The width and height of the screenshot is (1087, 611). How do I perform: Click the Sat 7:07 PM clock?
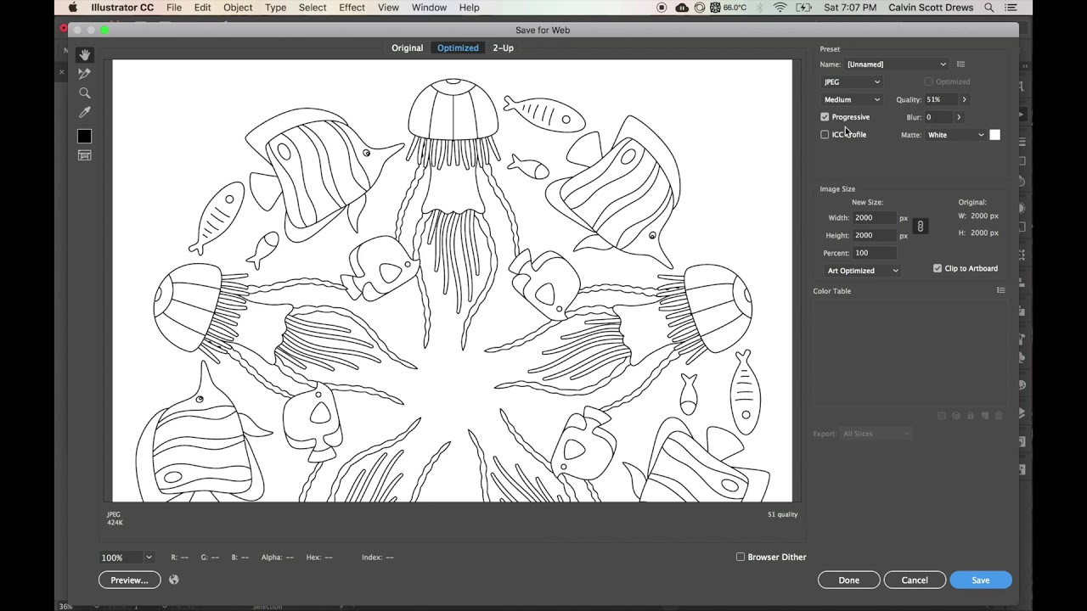coord(850,8)
